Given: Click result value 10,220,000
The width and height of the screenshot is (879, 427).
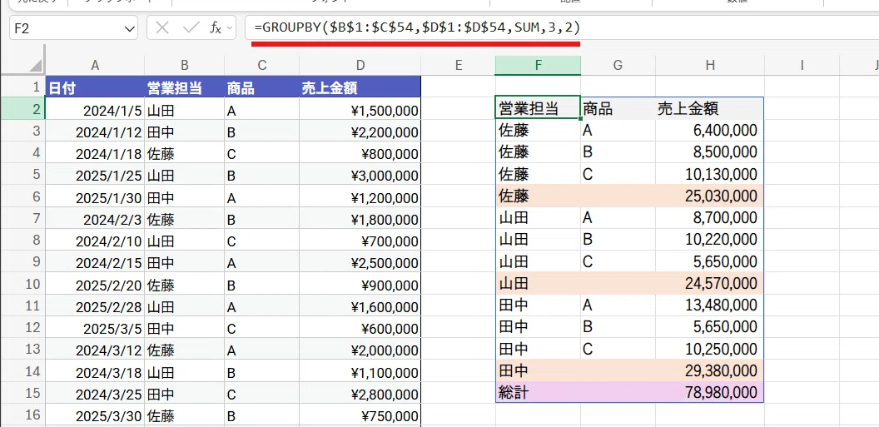Looking at the screenshot, I should point(710,240).
